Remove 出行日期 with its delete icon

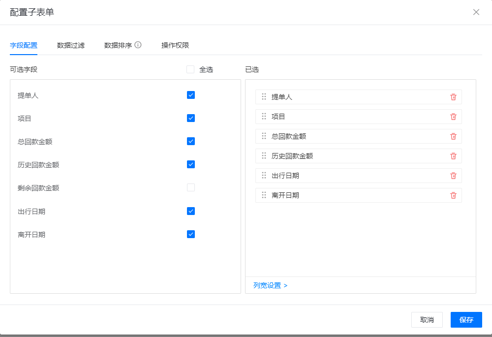click(453, 176)
